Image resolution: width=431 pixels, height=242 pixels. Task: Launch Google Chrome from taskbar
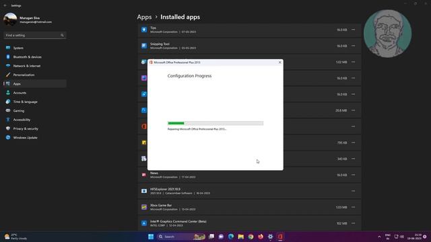tap(251, 237)
